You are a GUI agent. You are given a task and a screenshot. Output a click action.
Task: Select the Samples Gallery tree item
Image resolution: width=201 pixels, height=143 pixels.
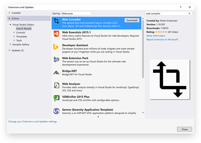pos(21,44)
